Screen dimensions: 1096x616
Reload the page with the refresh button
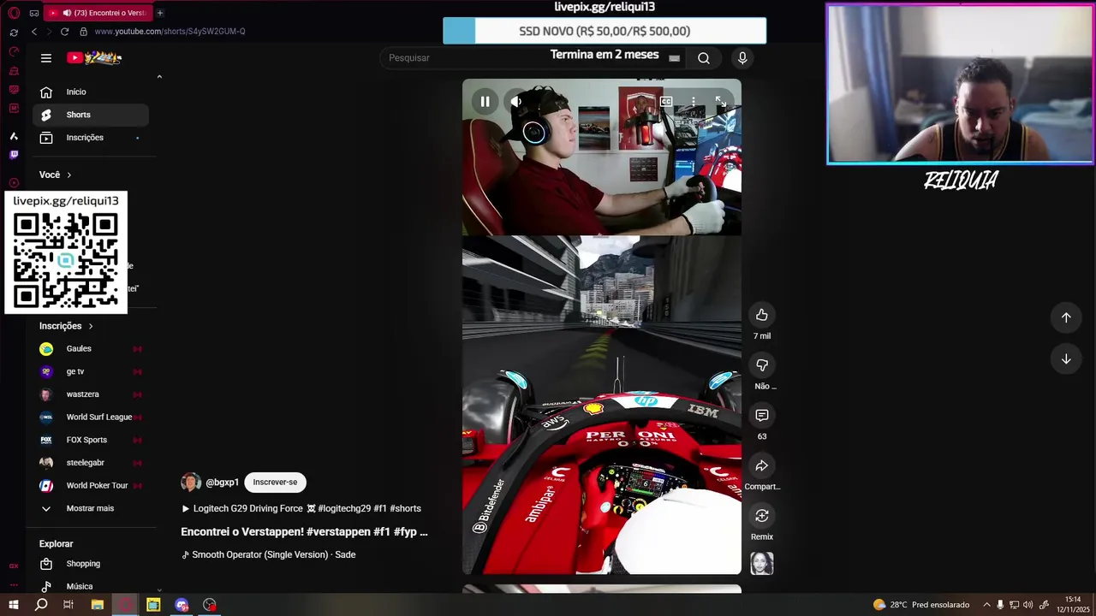(64, 32)
